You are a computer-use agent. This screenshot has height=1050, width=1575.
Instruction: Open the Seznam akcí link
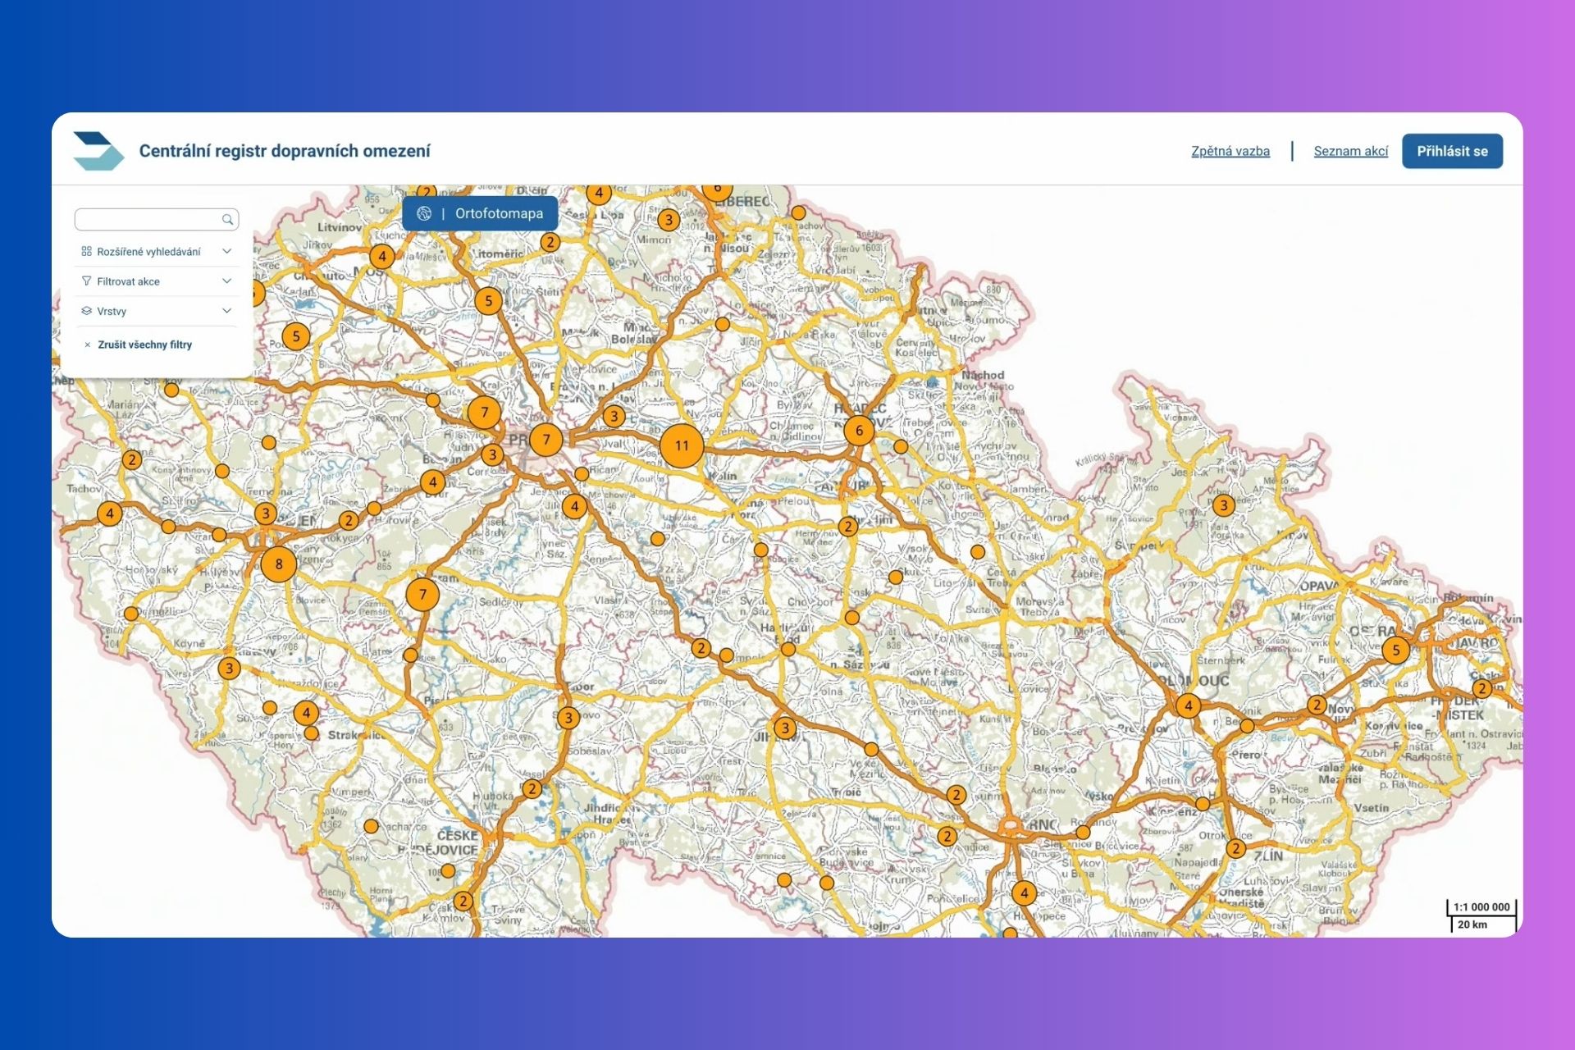pos(1350,151)
